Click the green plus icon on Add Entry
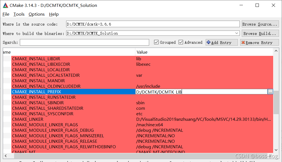Viewport: 282px width, 162px height. click(x=208, y=42)
